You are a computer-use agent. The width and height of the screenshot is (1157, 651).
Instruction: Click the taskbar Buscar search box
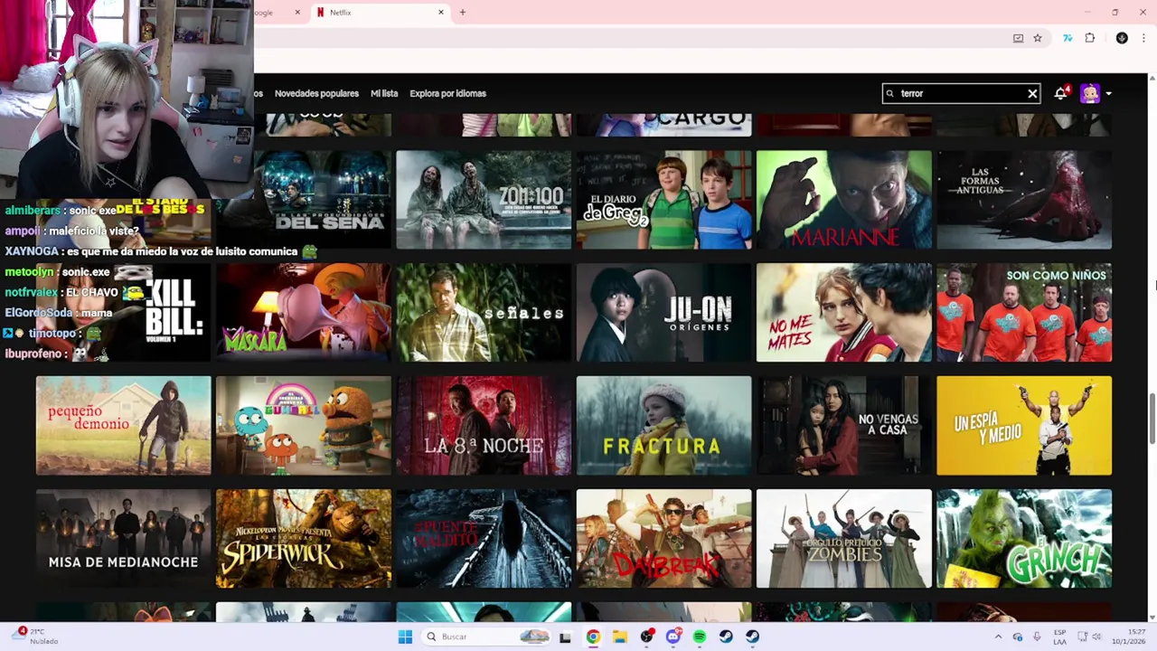(486, 637)
